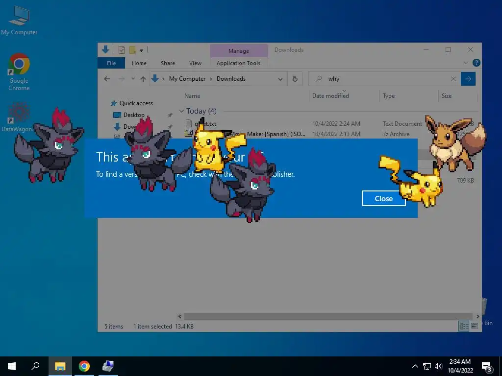Click the computer app taskbar icon

[108, 366]
